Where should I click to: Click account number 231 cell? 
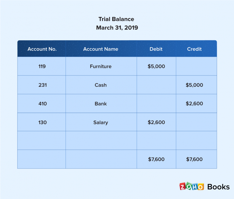pos(42,85)
